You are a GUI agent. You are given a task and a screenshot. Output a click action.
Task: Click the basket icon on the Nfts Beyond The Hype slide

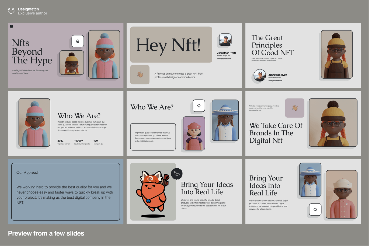click(78, 41)
